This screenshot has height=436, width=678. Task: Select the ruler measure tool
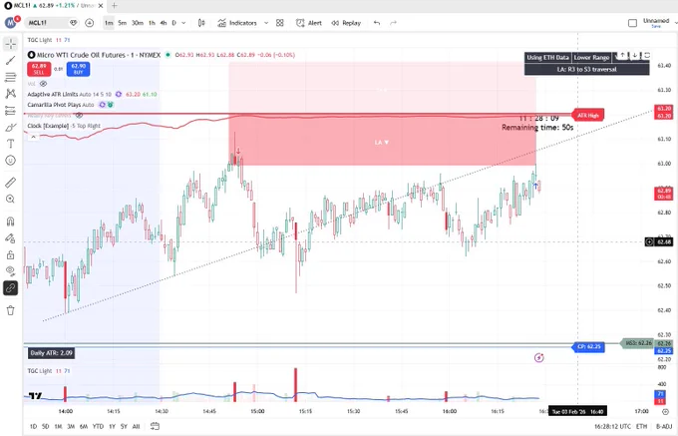coord(11,183)
